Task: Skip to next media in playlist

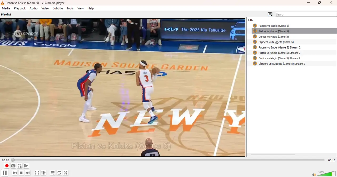Action: point(28,173)
